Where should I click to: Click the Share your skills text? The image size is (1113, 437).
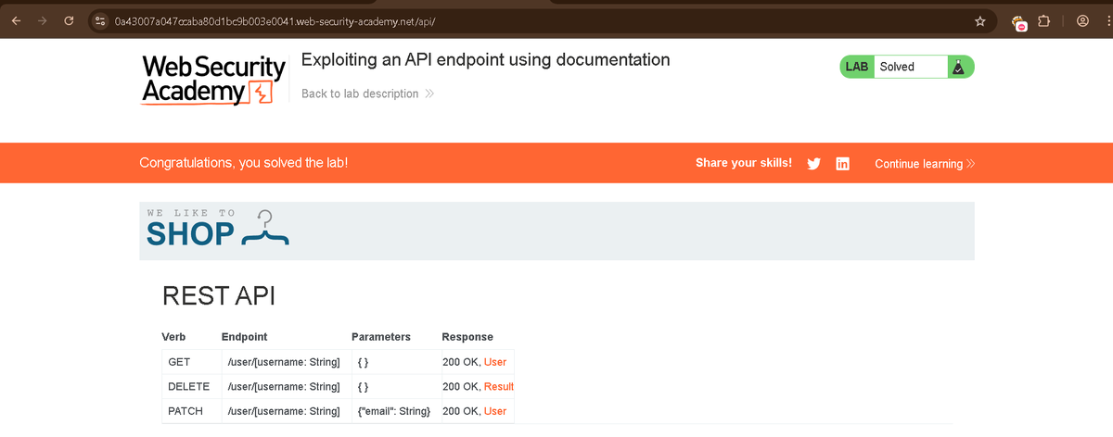pos(744,163)
